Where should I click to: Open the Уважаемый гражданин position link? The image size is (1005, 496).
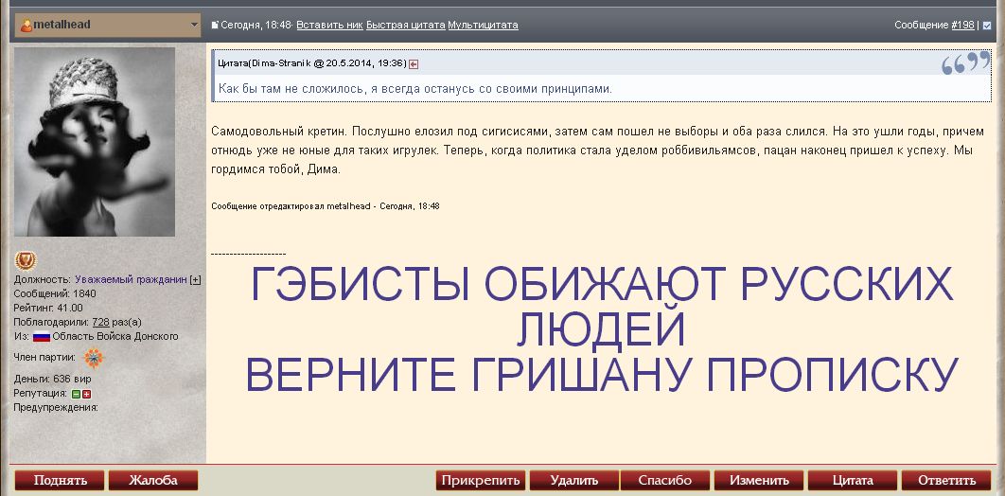tap(131, 280)
